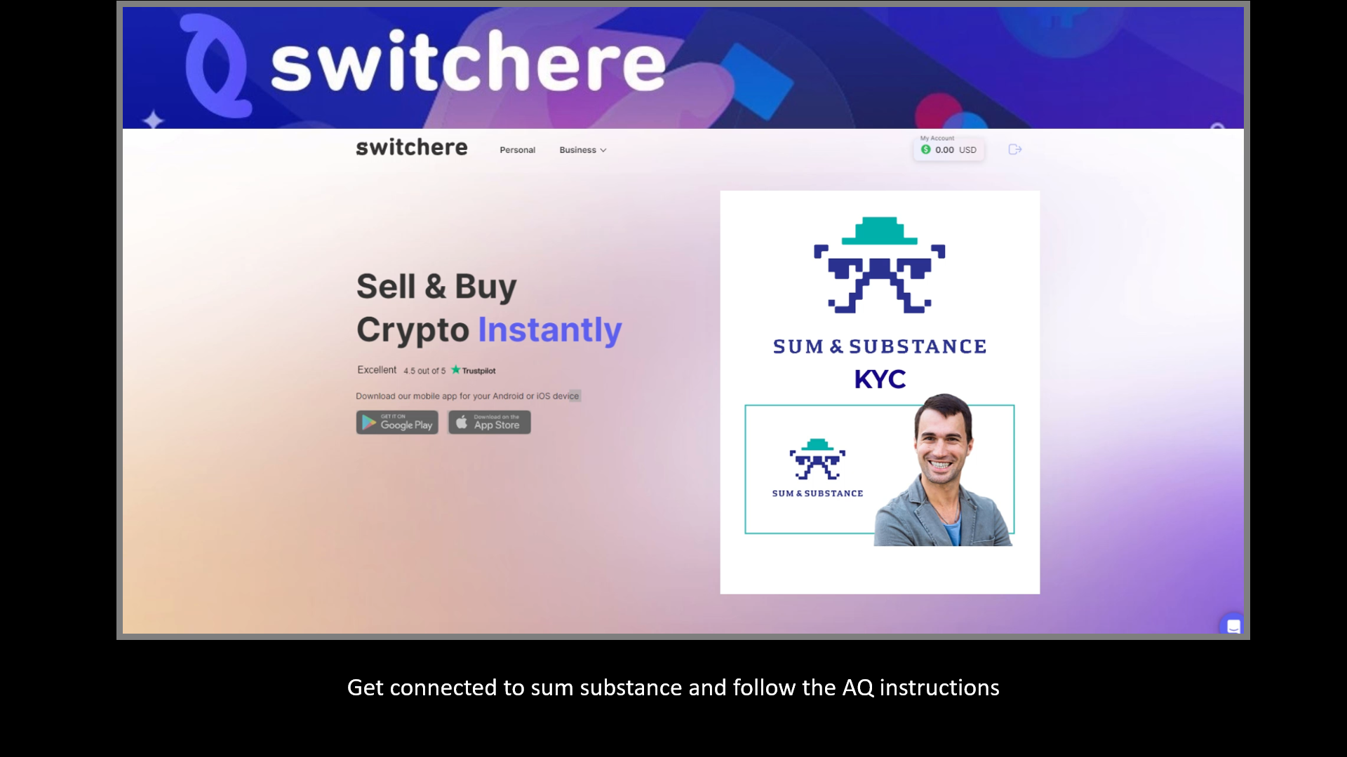Click the KYC label under Sum & Substance
The height and width of the screenshot is (757, 1347).
[880, 379]
